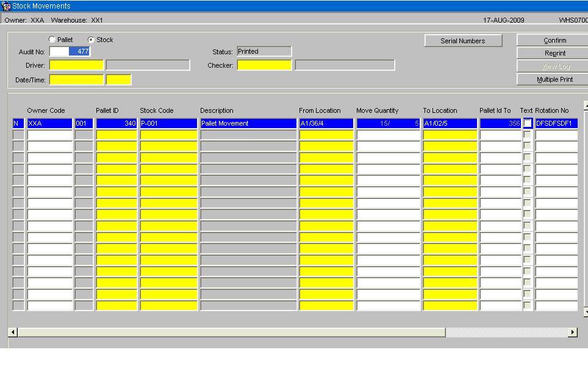Click the Warehouse: XX1 header text
588x366 pixels.
(77, 20)
